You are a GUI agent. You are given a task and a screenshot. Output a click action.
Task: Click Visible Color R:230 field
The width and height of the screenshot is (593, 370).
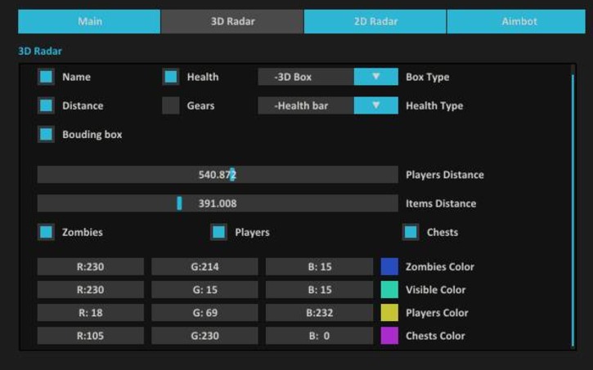[91, 290]
